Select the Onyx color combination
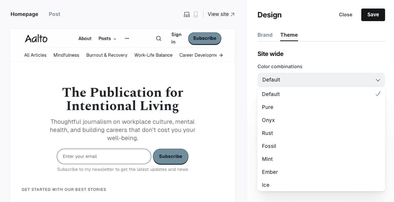 [268, 120]
